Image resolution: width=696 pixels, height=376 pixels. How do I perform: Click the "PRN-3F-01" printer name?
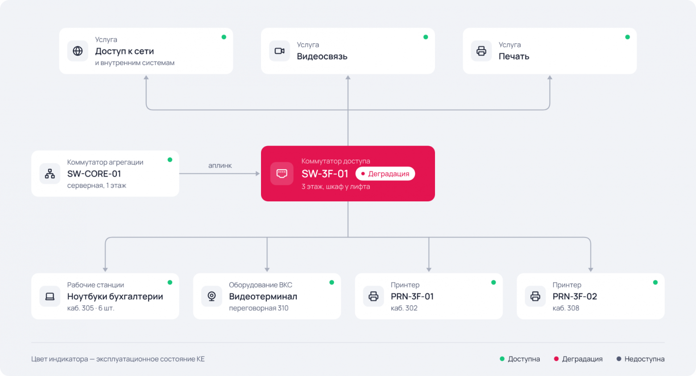pyautogui.click(x=412, y=297)
